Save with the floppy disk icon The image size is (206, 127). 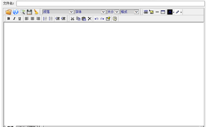coord(29,12)
